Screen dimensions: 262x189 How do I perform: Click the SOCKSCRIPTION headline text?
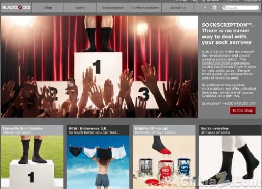coord(227,34)
